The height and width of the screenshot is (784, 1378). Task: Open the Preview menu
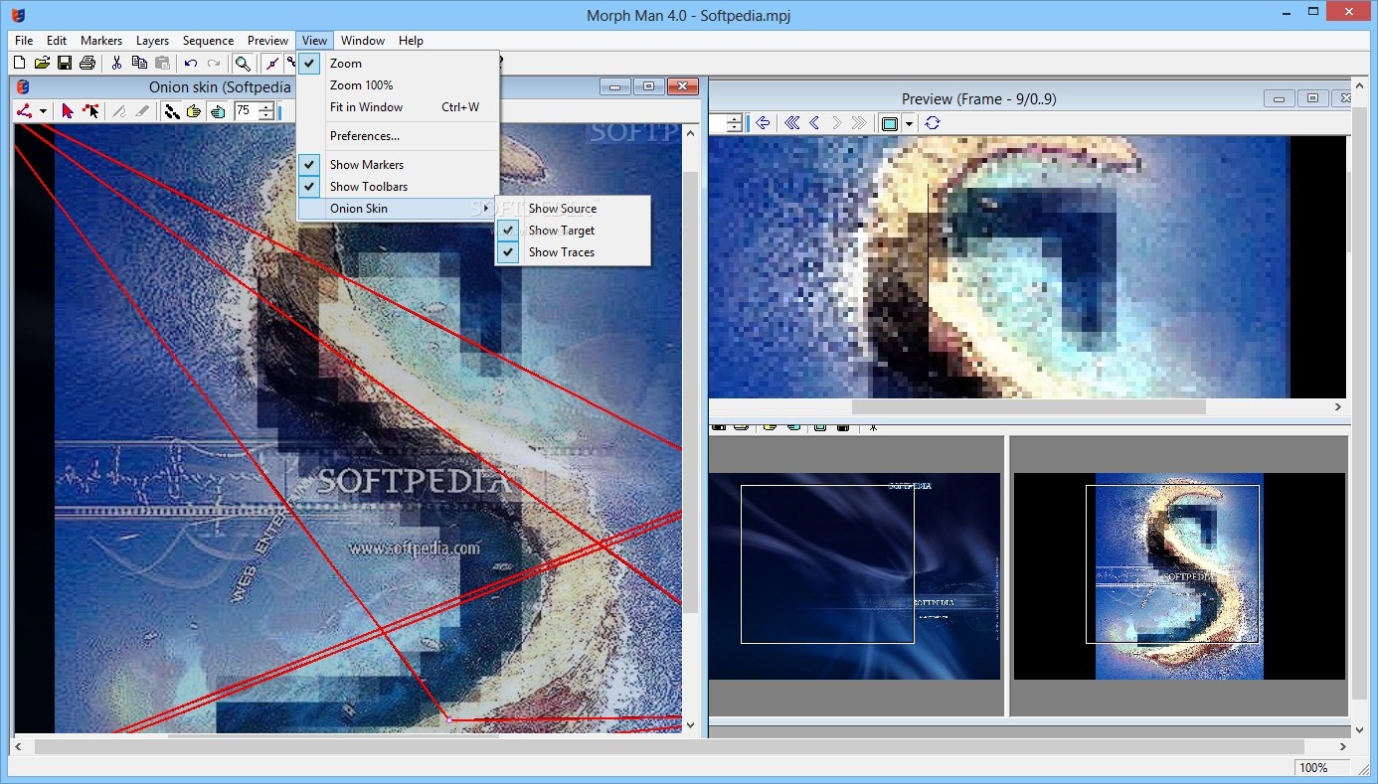[x=268, y=41]
